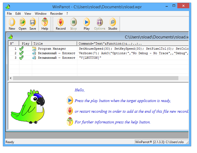Click row number 2 cell
Viewport: 197px width, 153px height.
coord(14,53)
